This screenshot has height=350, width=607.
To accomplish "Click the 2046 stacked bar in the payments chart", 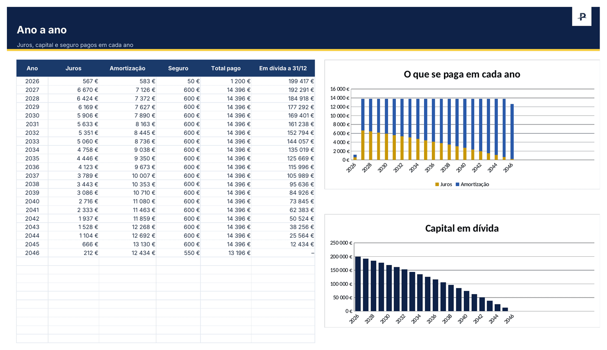I will [x=512, y=132].
